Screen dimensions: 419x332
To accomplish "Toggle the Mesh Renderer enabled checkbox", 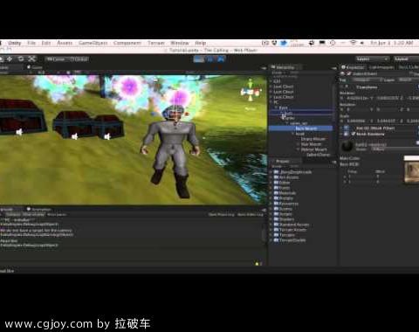I will pyautogui.click(x=353, y=134).
